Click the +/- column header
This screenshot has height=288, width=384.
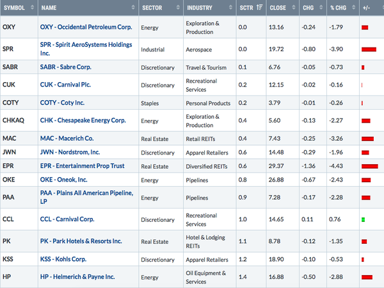tap(367, 8)
